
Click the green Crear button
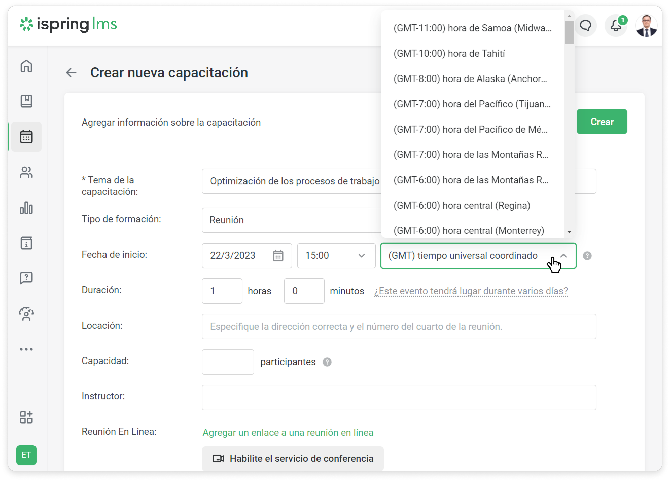pos(602,122)
